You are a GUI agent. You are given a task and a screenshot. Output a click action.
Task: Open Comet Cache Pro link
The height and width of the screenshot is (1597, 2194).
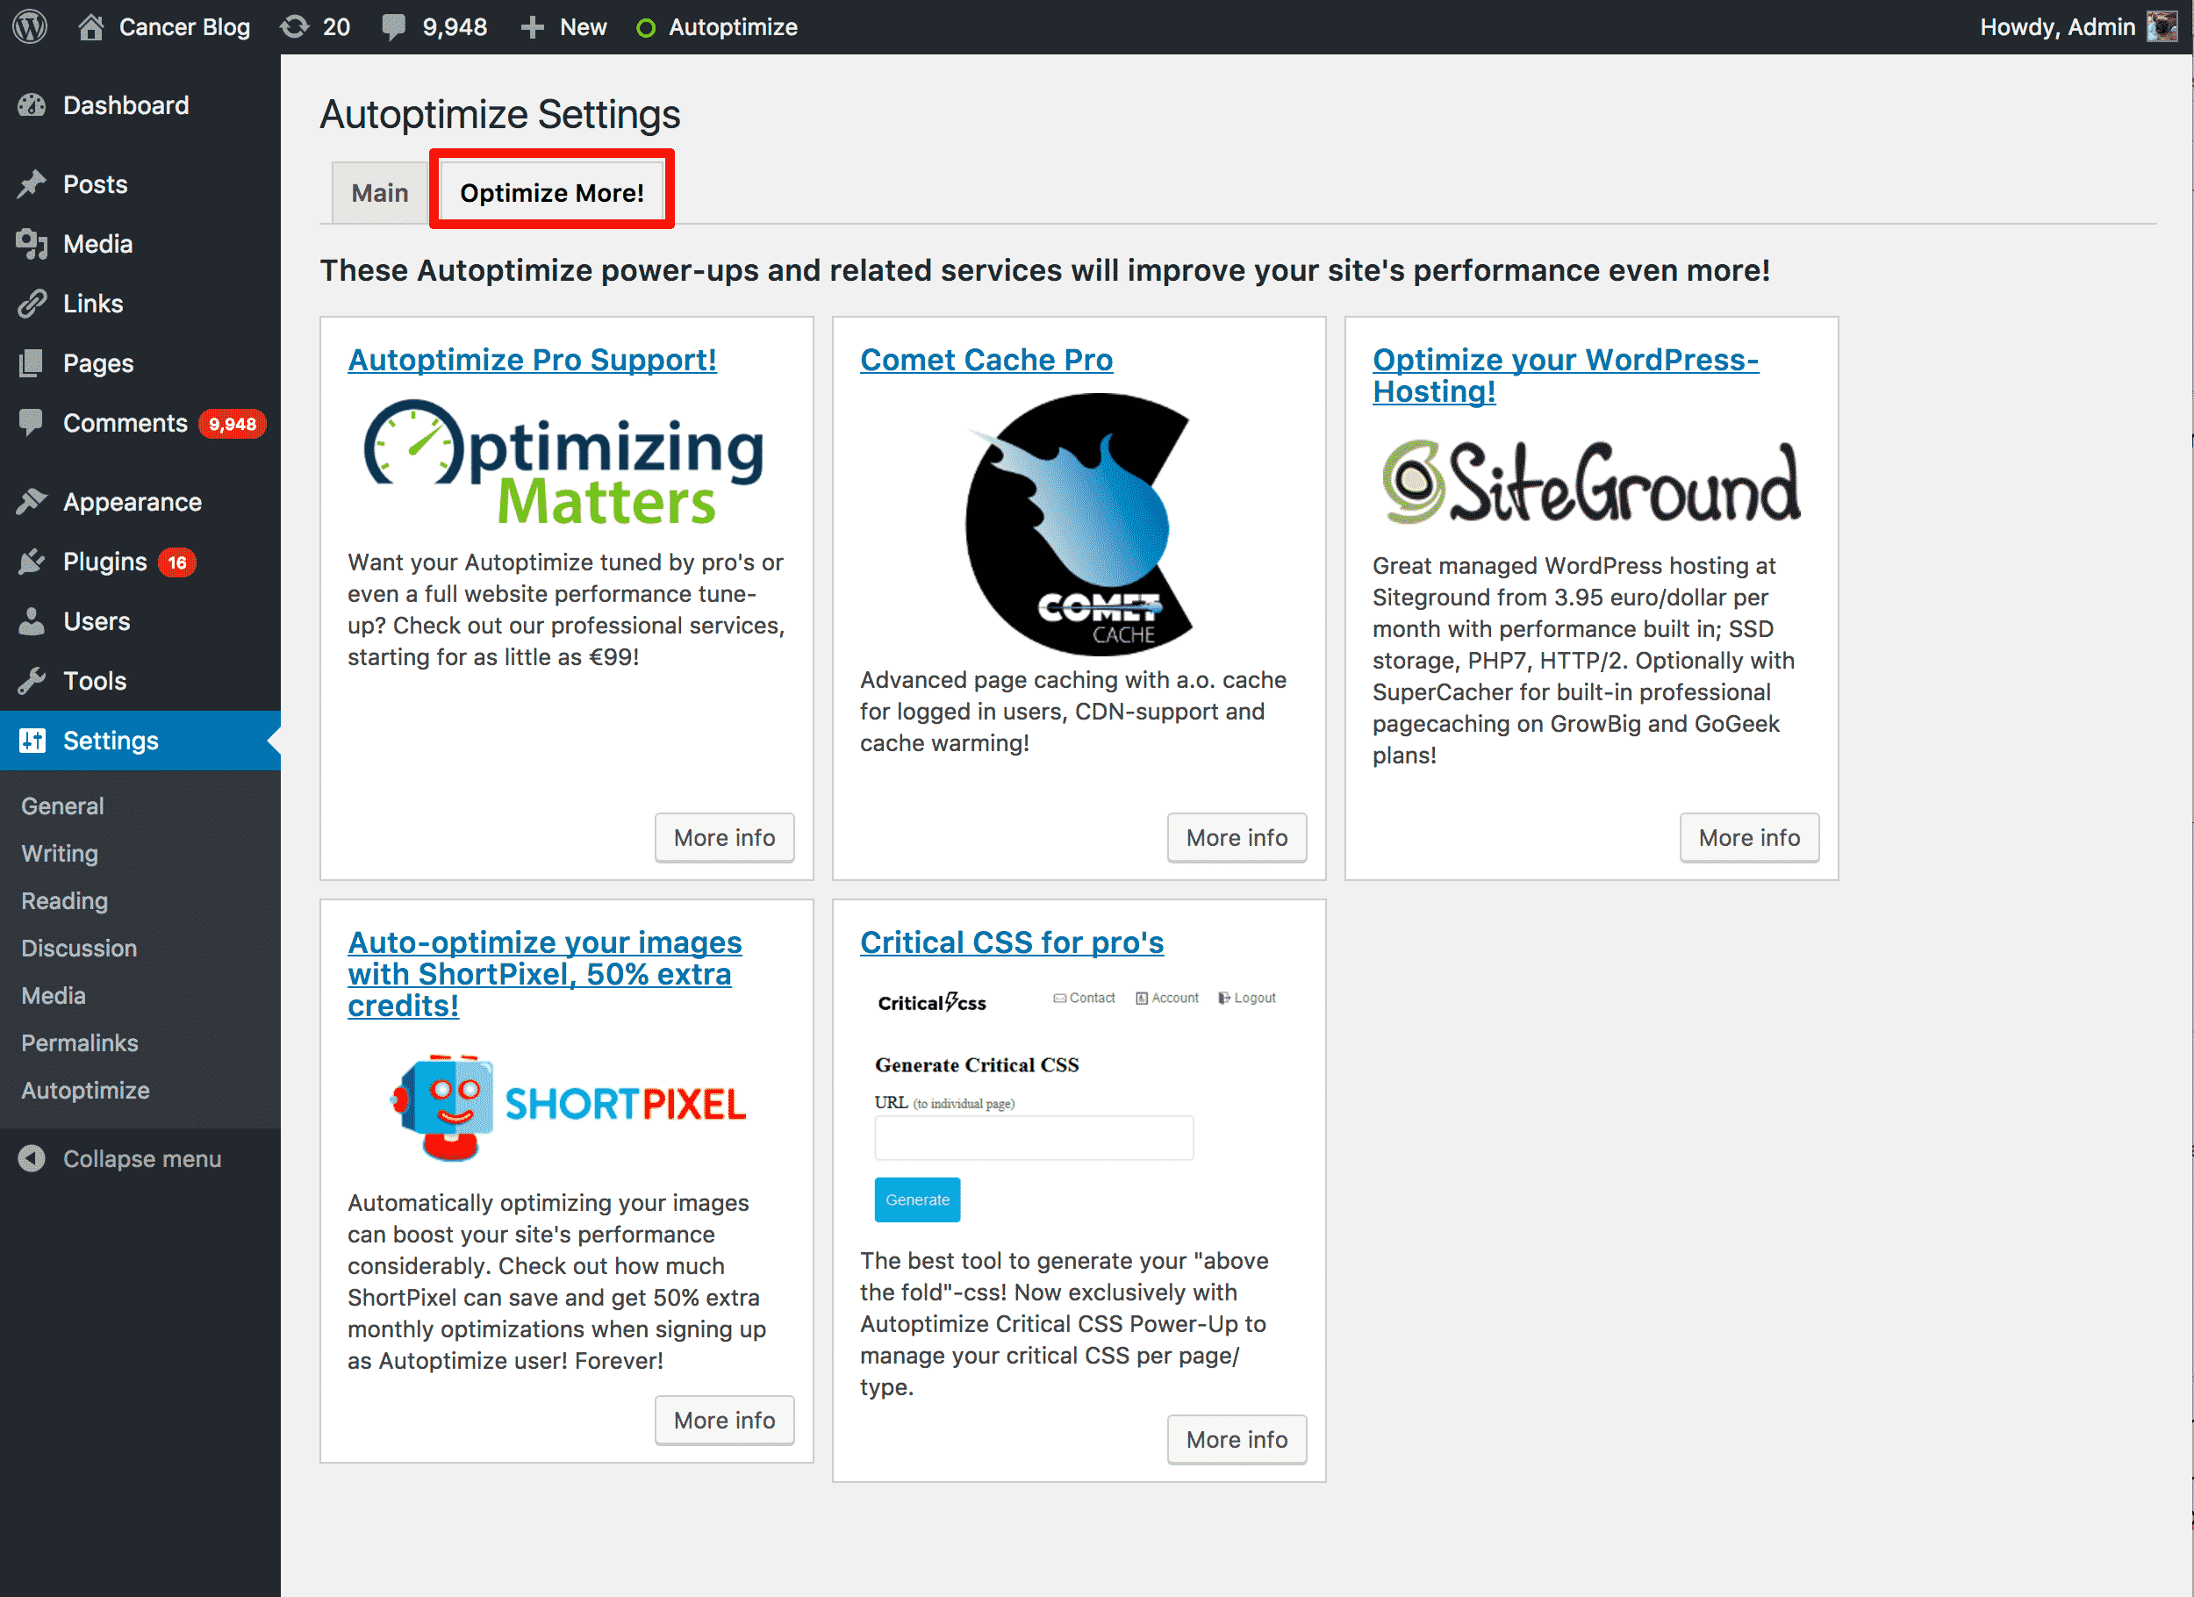tap(986, 360)
